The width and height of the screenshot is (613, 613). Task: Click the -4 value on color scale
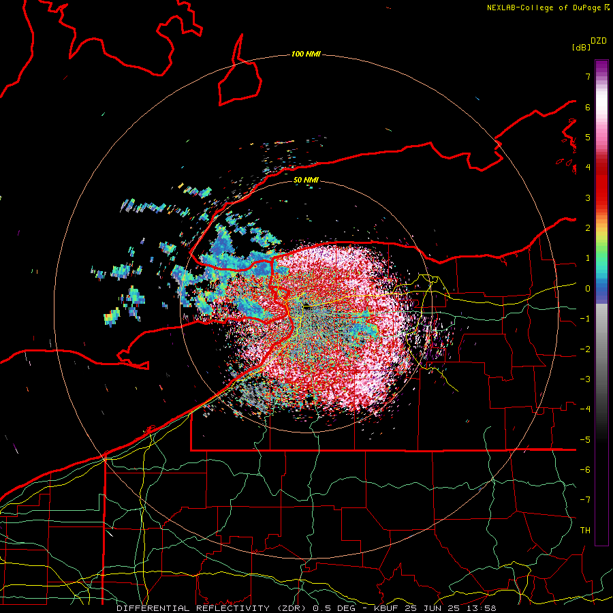click(x=585, y=409)
